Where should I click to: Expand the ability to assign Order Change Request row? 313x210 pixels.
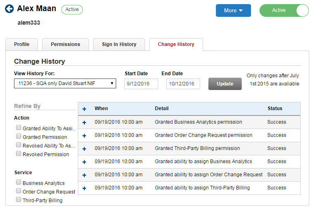point(84,175)
